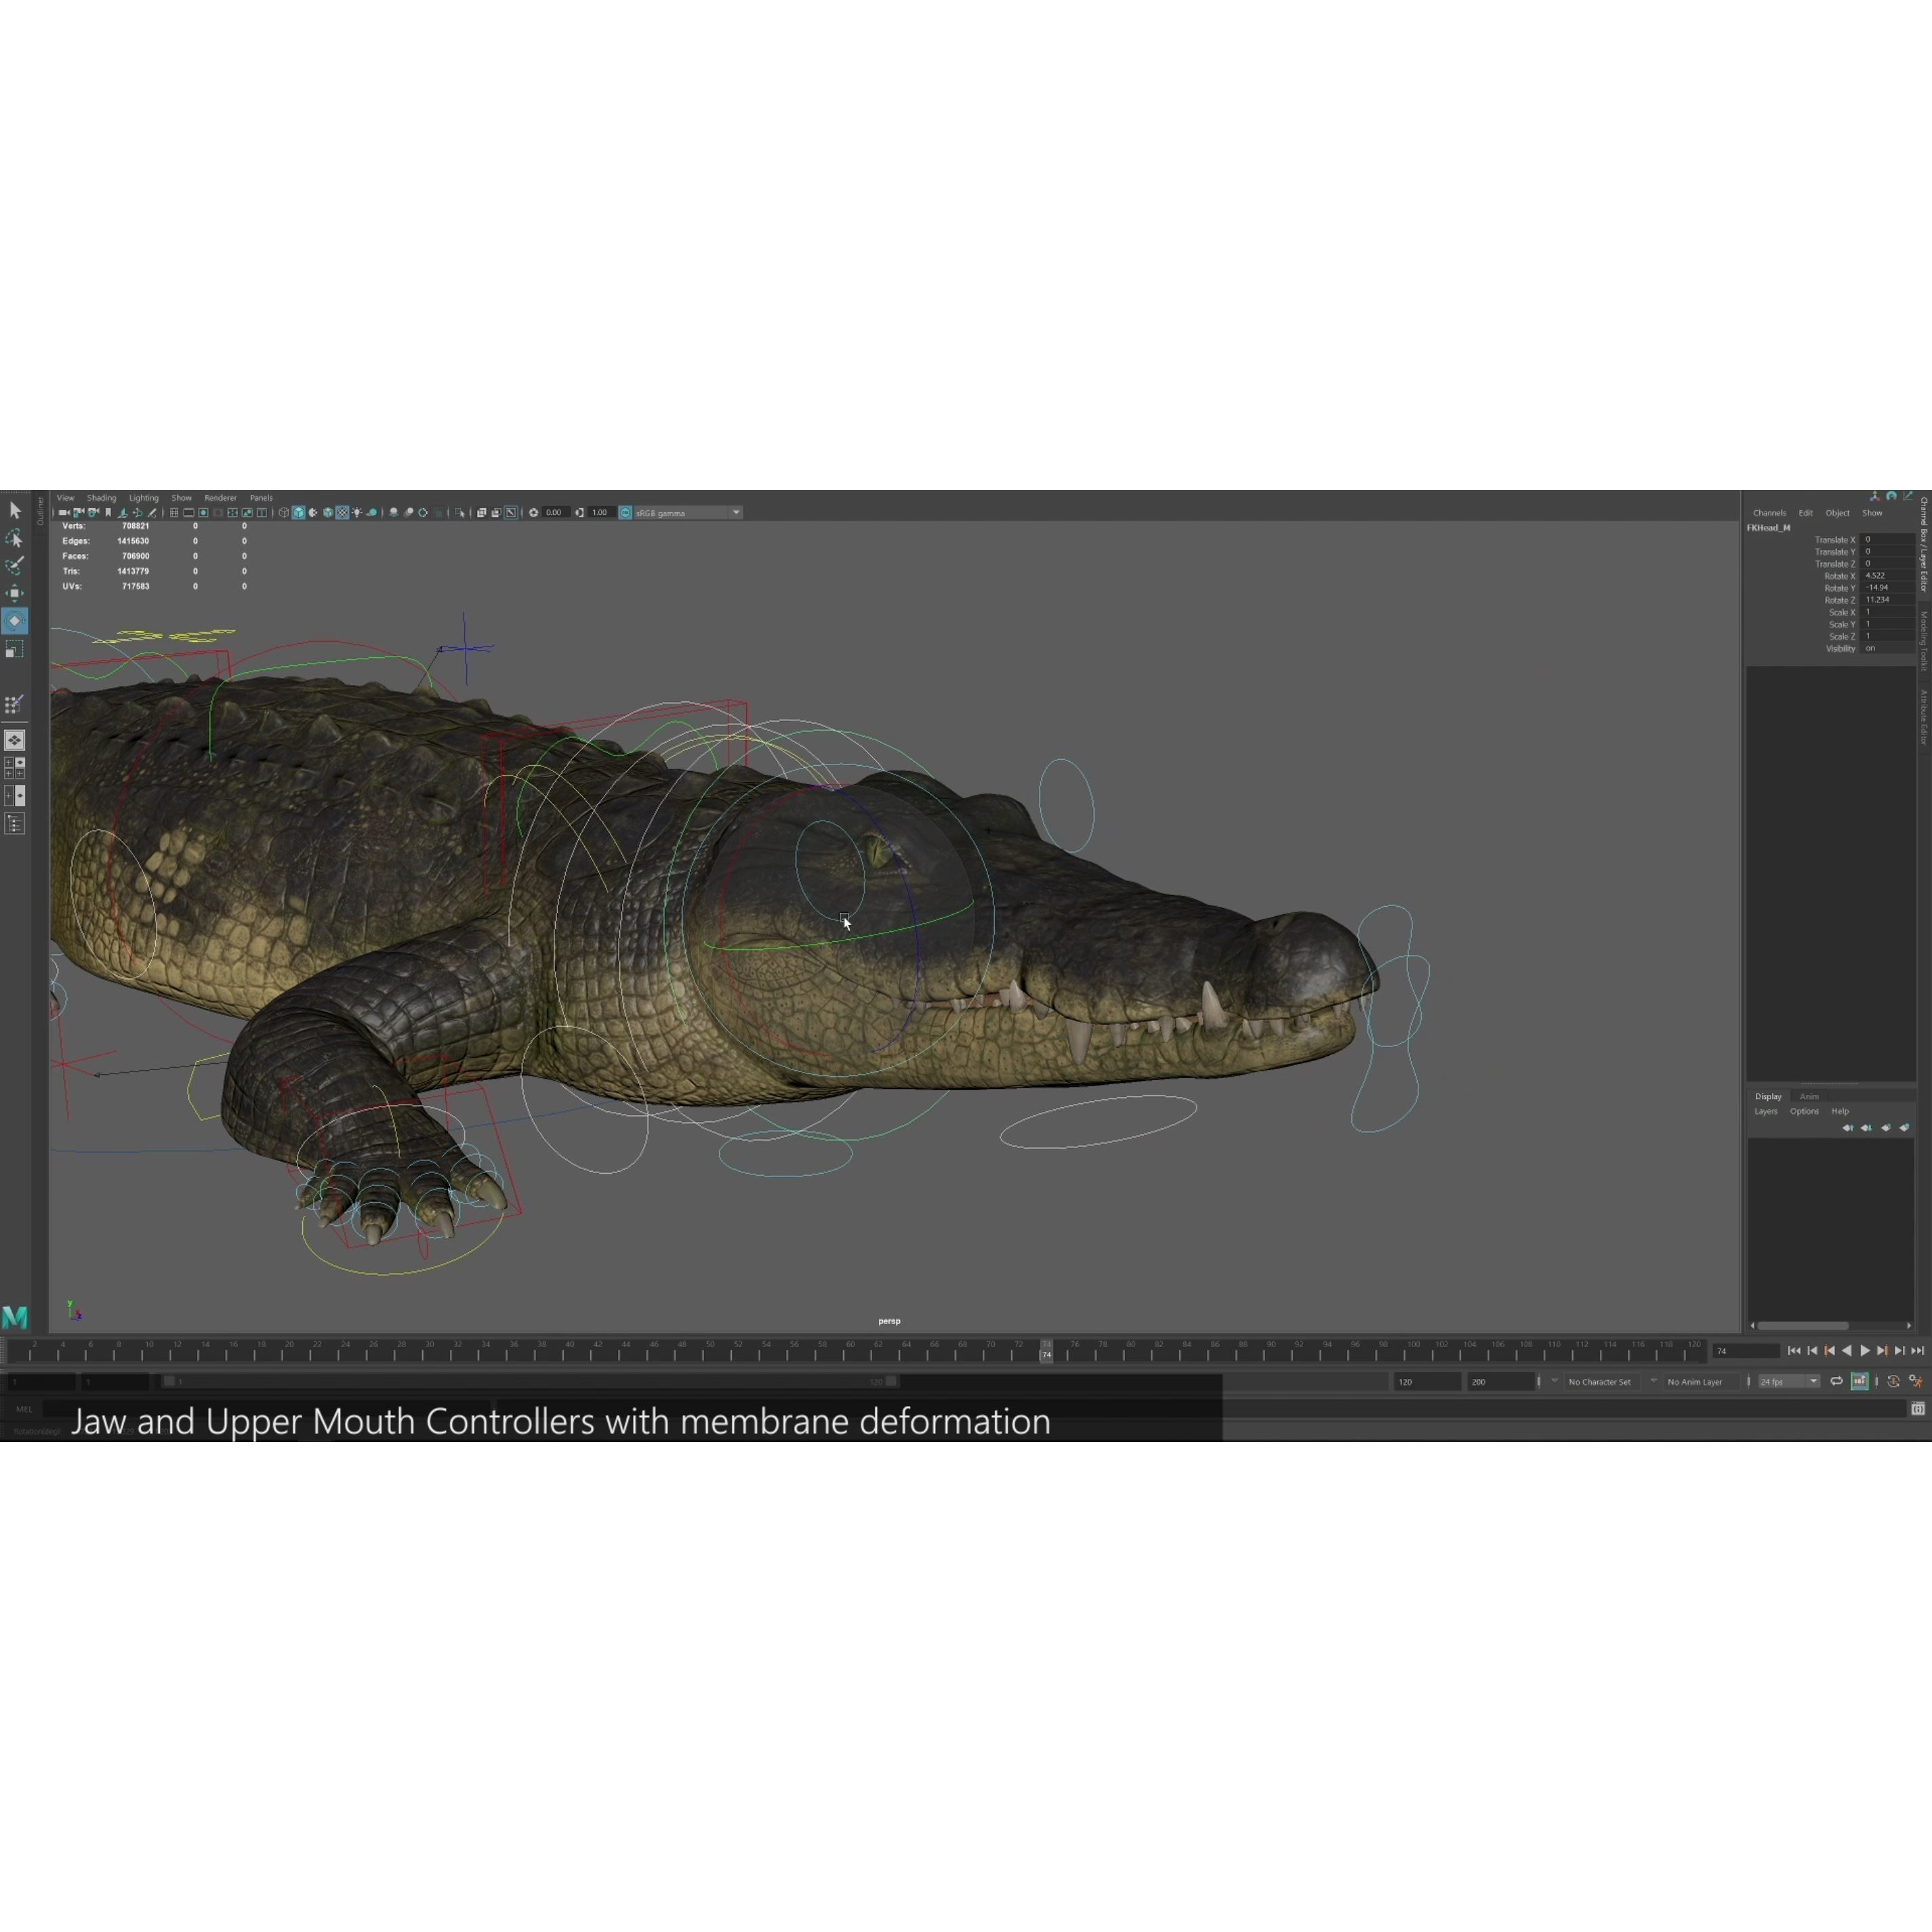This screenshot has width=1932, height=1932.
Task: Open the No Anim Layer dropdown arrow
Action: click(1653, 1381)
